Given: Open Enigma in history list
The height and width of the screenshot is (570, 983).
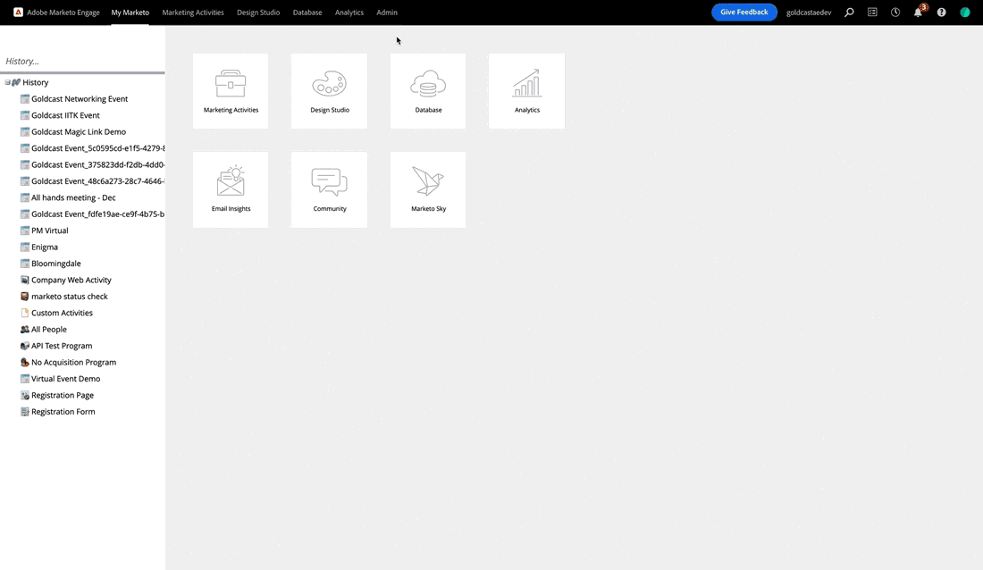Looking at the screenshot, I should [45, 247].
